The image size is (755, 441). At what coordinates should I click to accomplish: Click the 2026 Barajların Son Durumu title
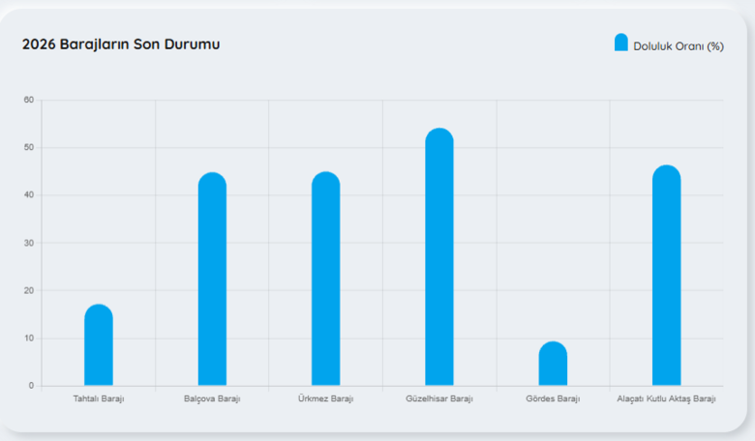point(121,44)
